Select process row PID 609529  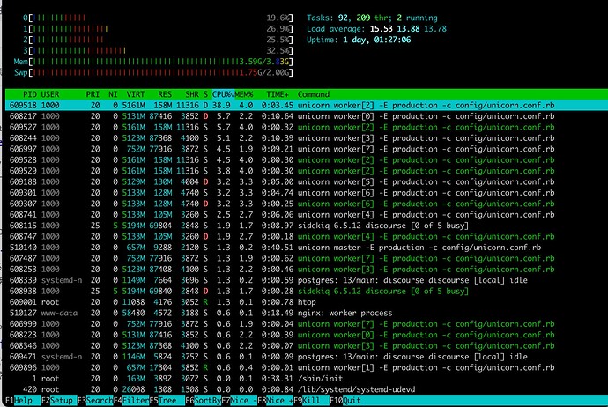pyautogui.click(x=307, y=171)
